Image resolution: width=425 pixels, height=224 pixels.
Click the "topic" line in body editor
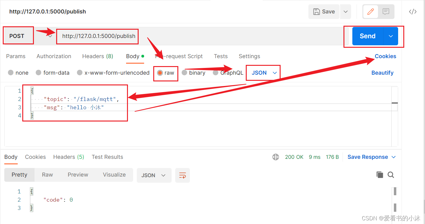pyautogui.click(x=81, y=99)
